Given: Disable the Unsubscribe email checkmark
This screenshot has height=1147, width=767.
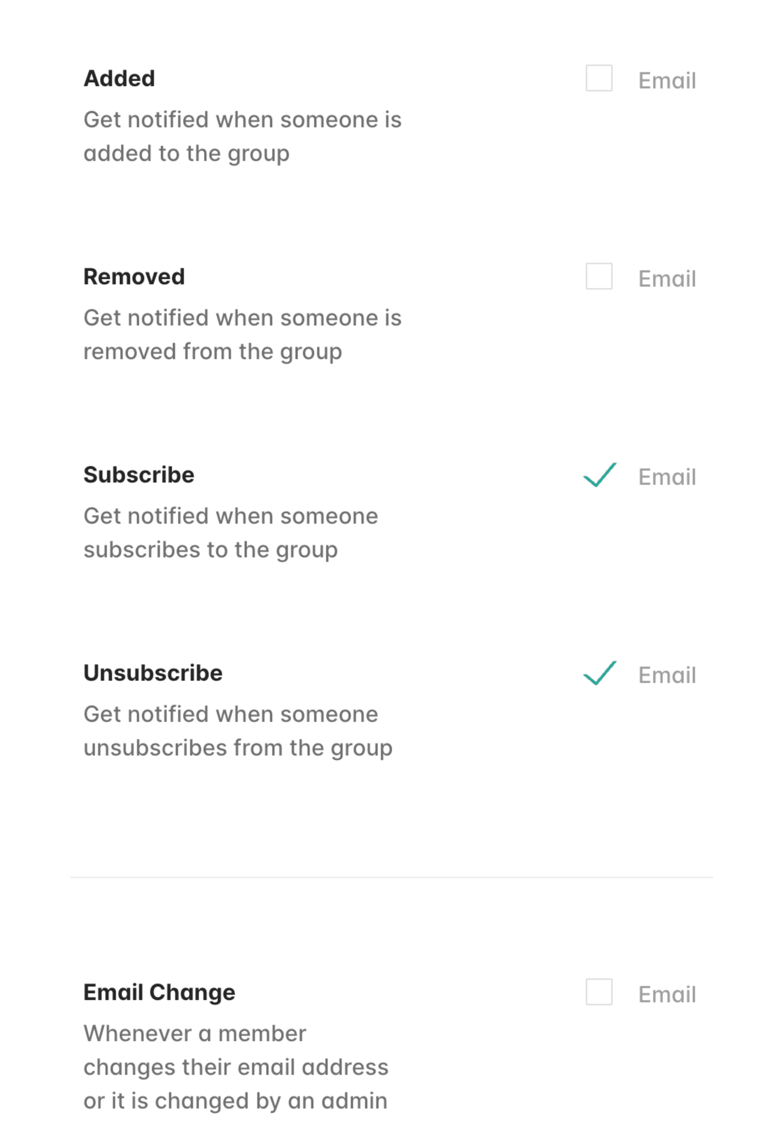Looking at the screenshot, I should tap(599, 673).
